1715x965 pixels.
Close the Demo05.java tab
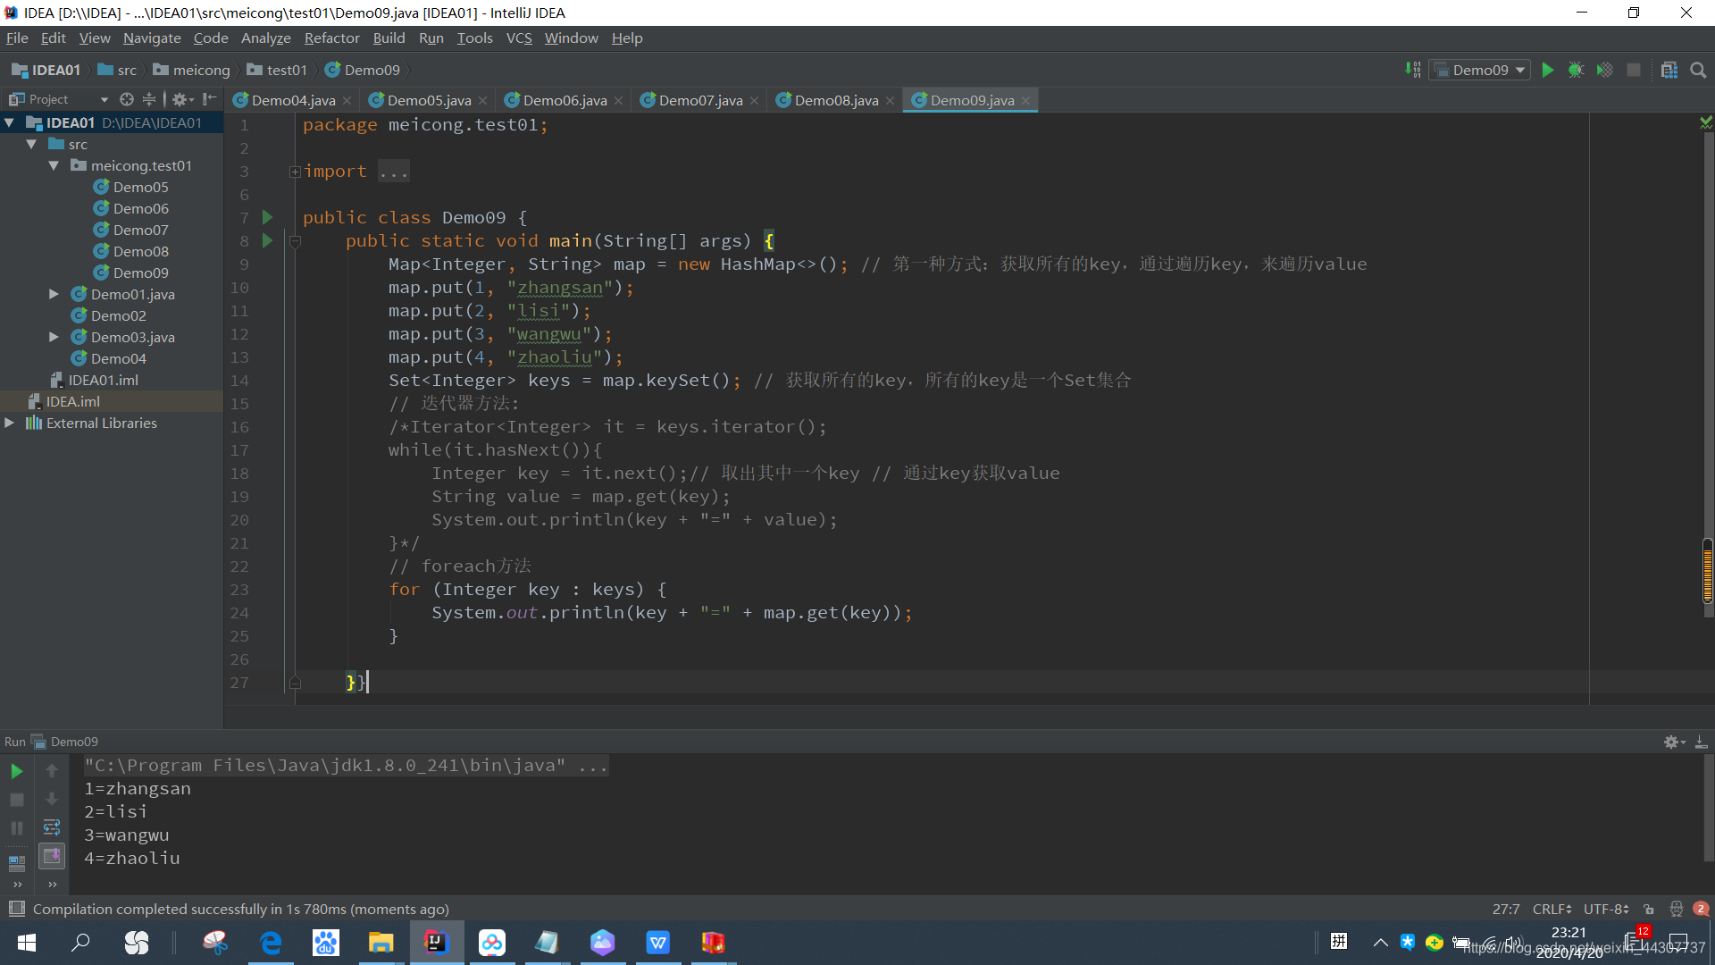pos(482,100)
